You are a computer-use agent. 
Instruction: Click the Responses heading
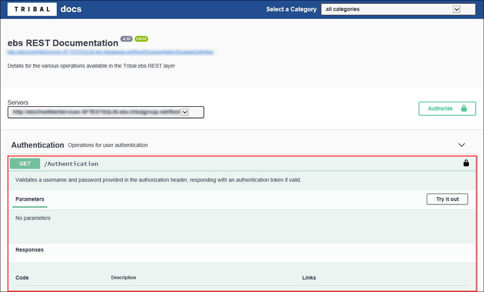click(29, 250)
